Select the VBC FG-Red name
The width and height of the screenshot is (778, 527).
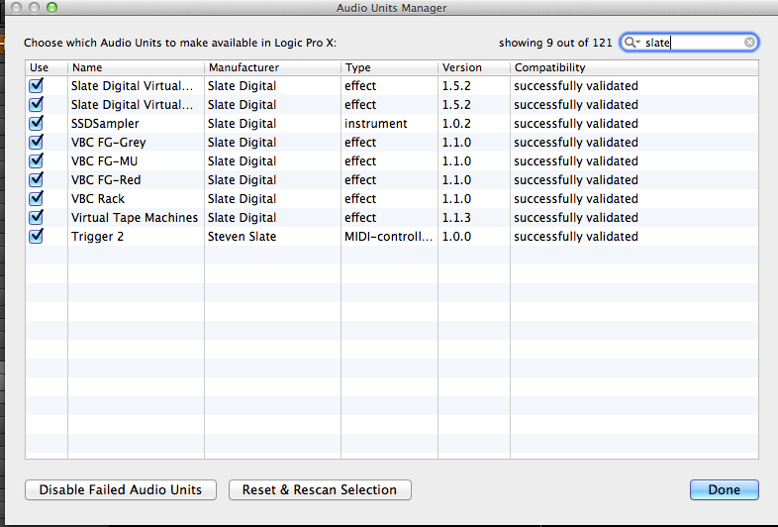point(106,180)
